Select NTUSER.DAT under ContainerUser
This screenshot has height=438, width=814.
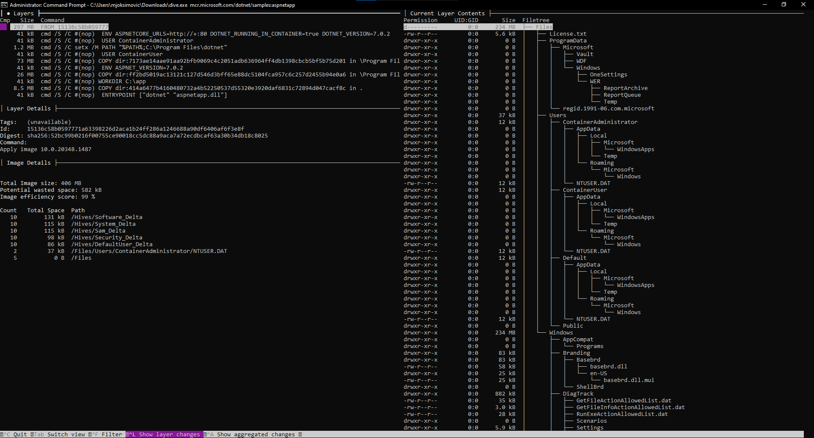[593, 251]
